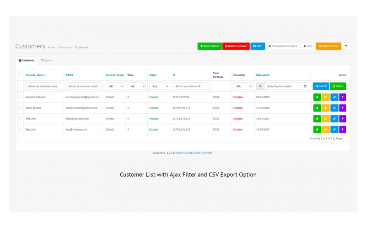Viewport: 366px width, 229px height.
Task: Select the checkbox next to hasan şentürk
Action: pyautogui.click(x=20, y=108)
